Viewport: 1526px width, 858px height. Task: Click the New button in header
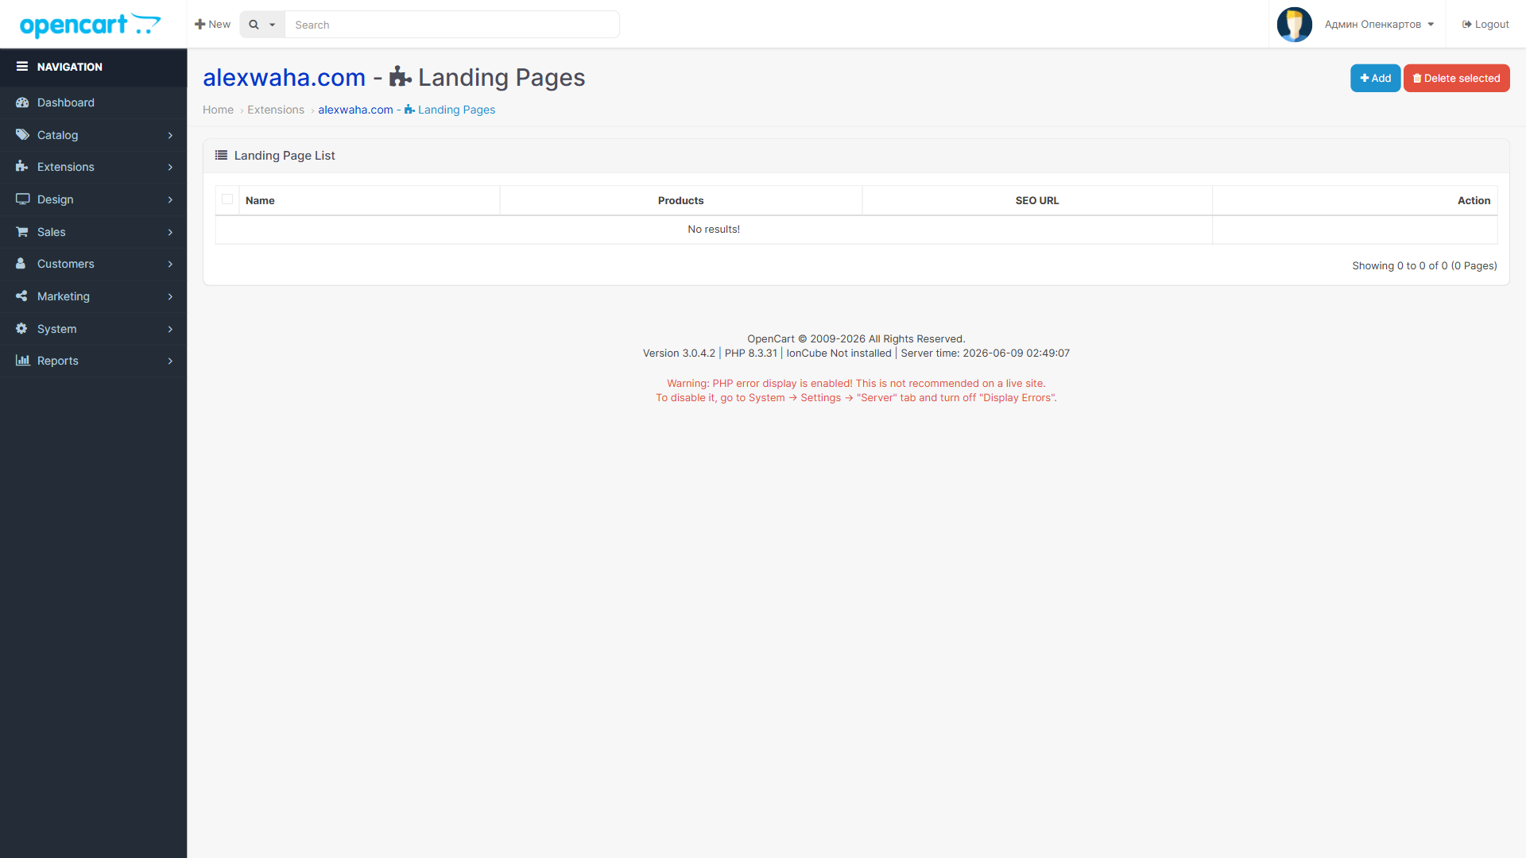212,25
